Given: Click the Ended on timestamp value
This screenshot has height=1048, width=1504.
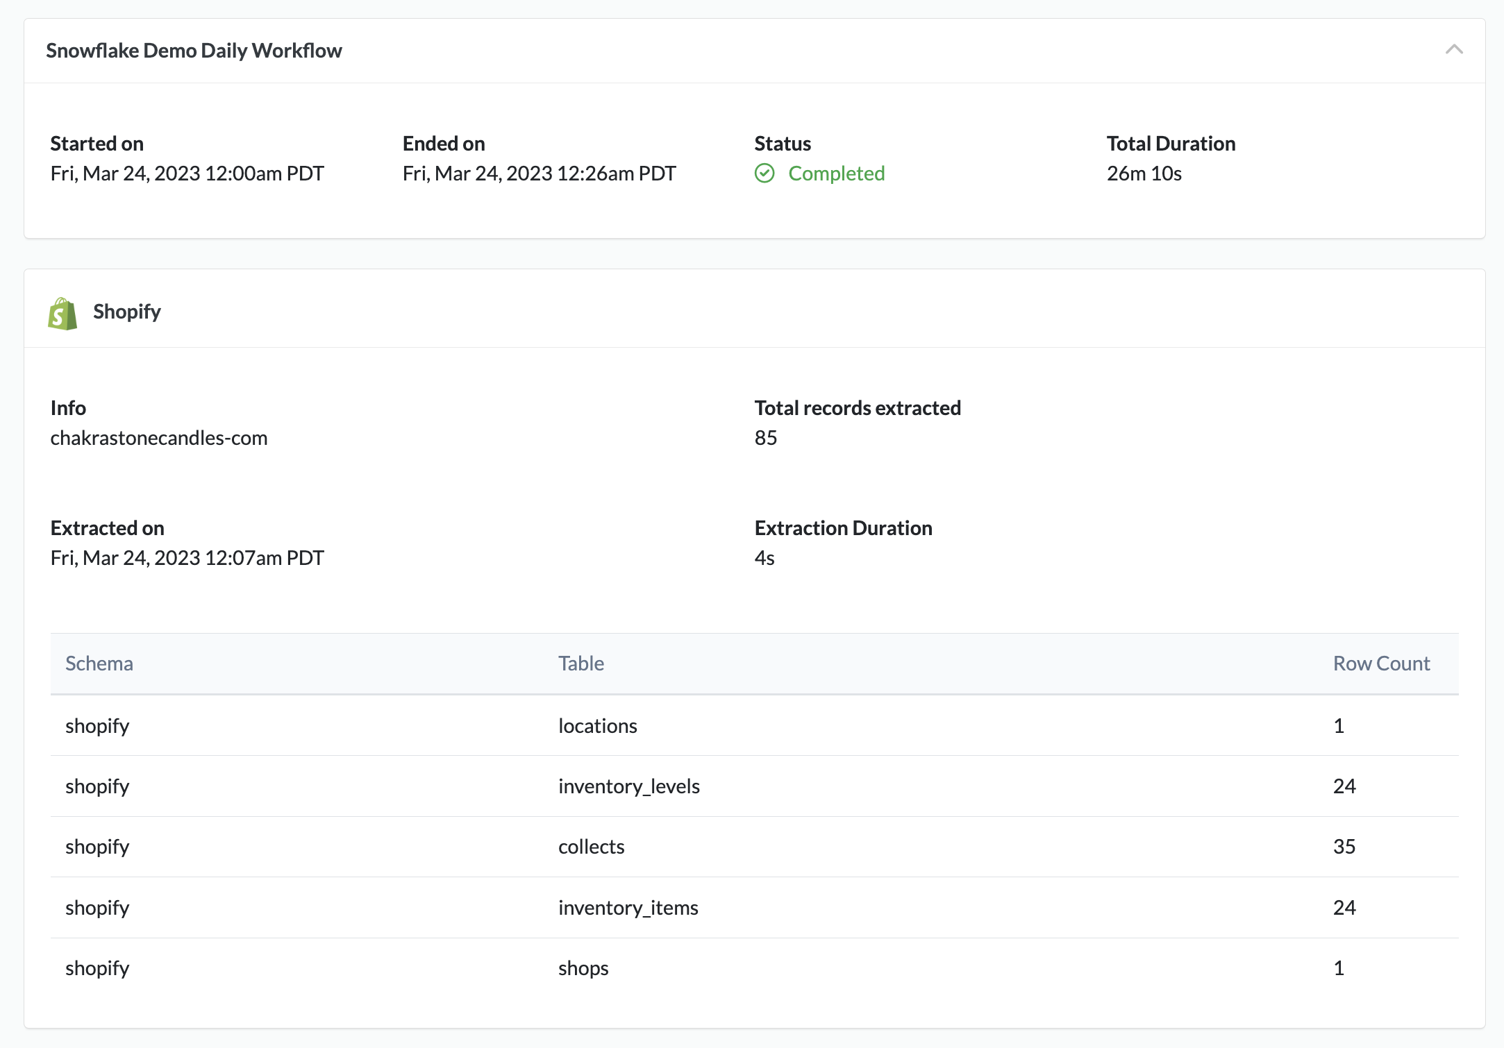Looking at the screenshot, I should (x=540, y=174).
